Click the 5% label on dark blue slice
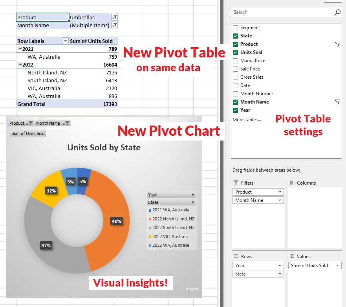 click(x=82, y=181)
